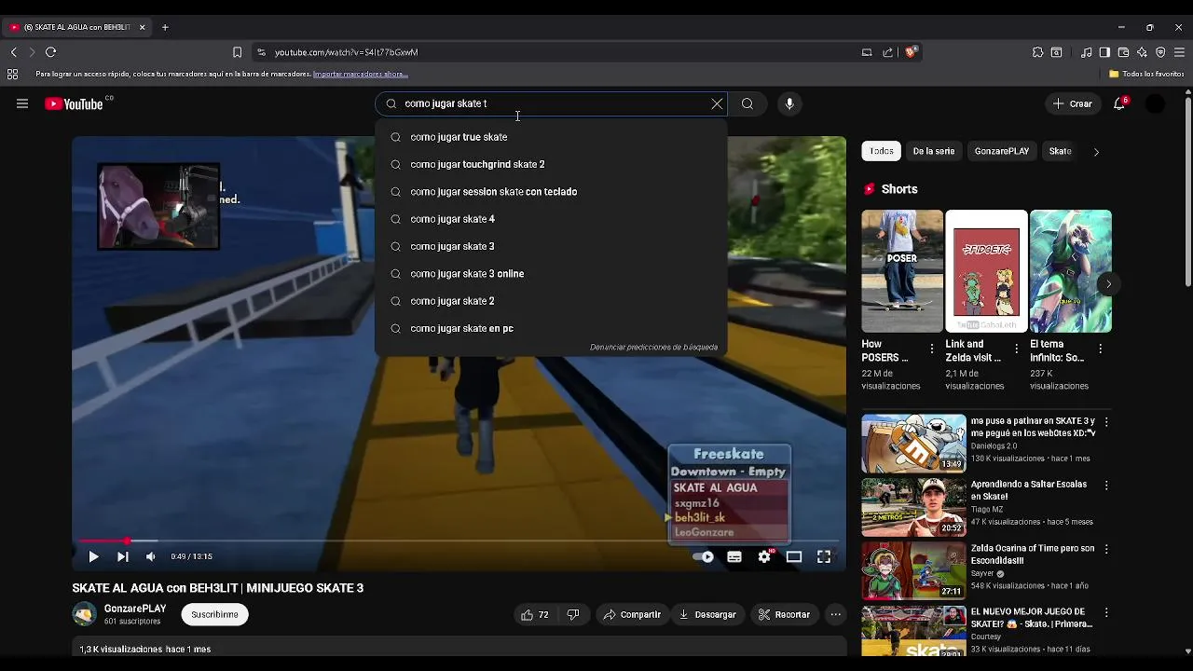The image size is (1193, 671).
Task: Click the Descargar button
Action: (707, 615)
